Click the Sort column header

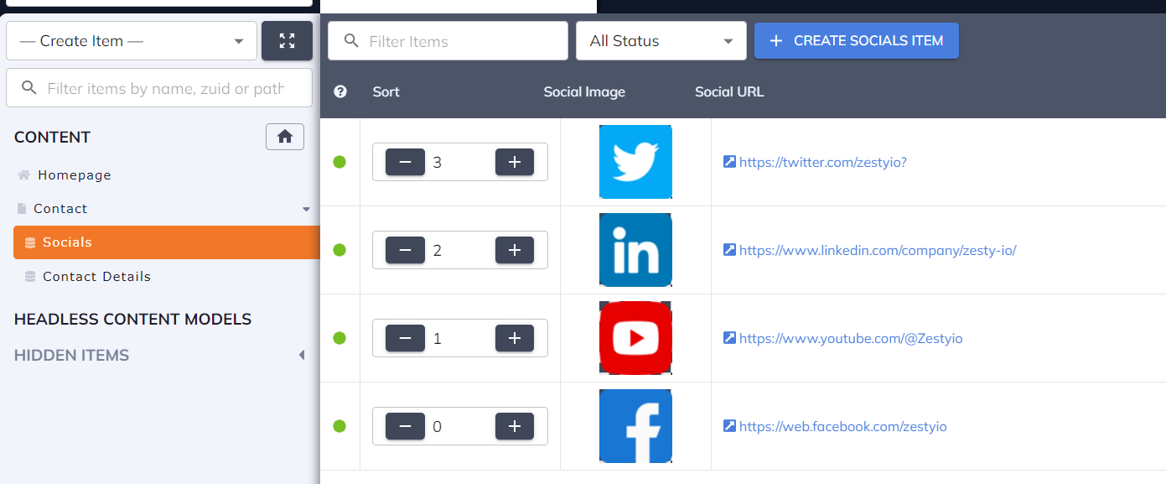[386, 91]
